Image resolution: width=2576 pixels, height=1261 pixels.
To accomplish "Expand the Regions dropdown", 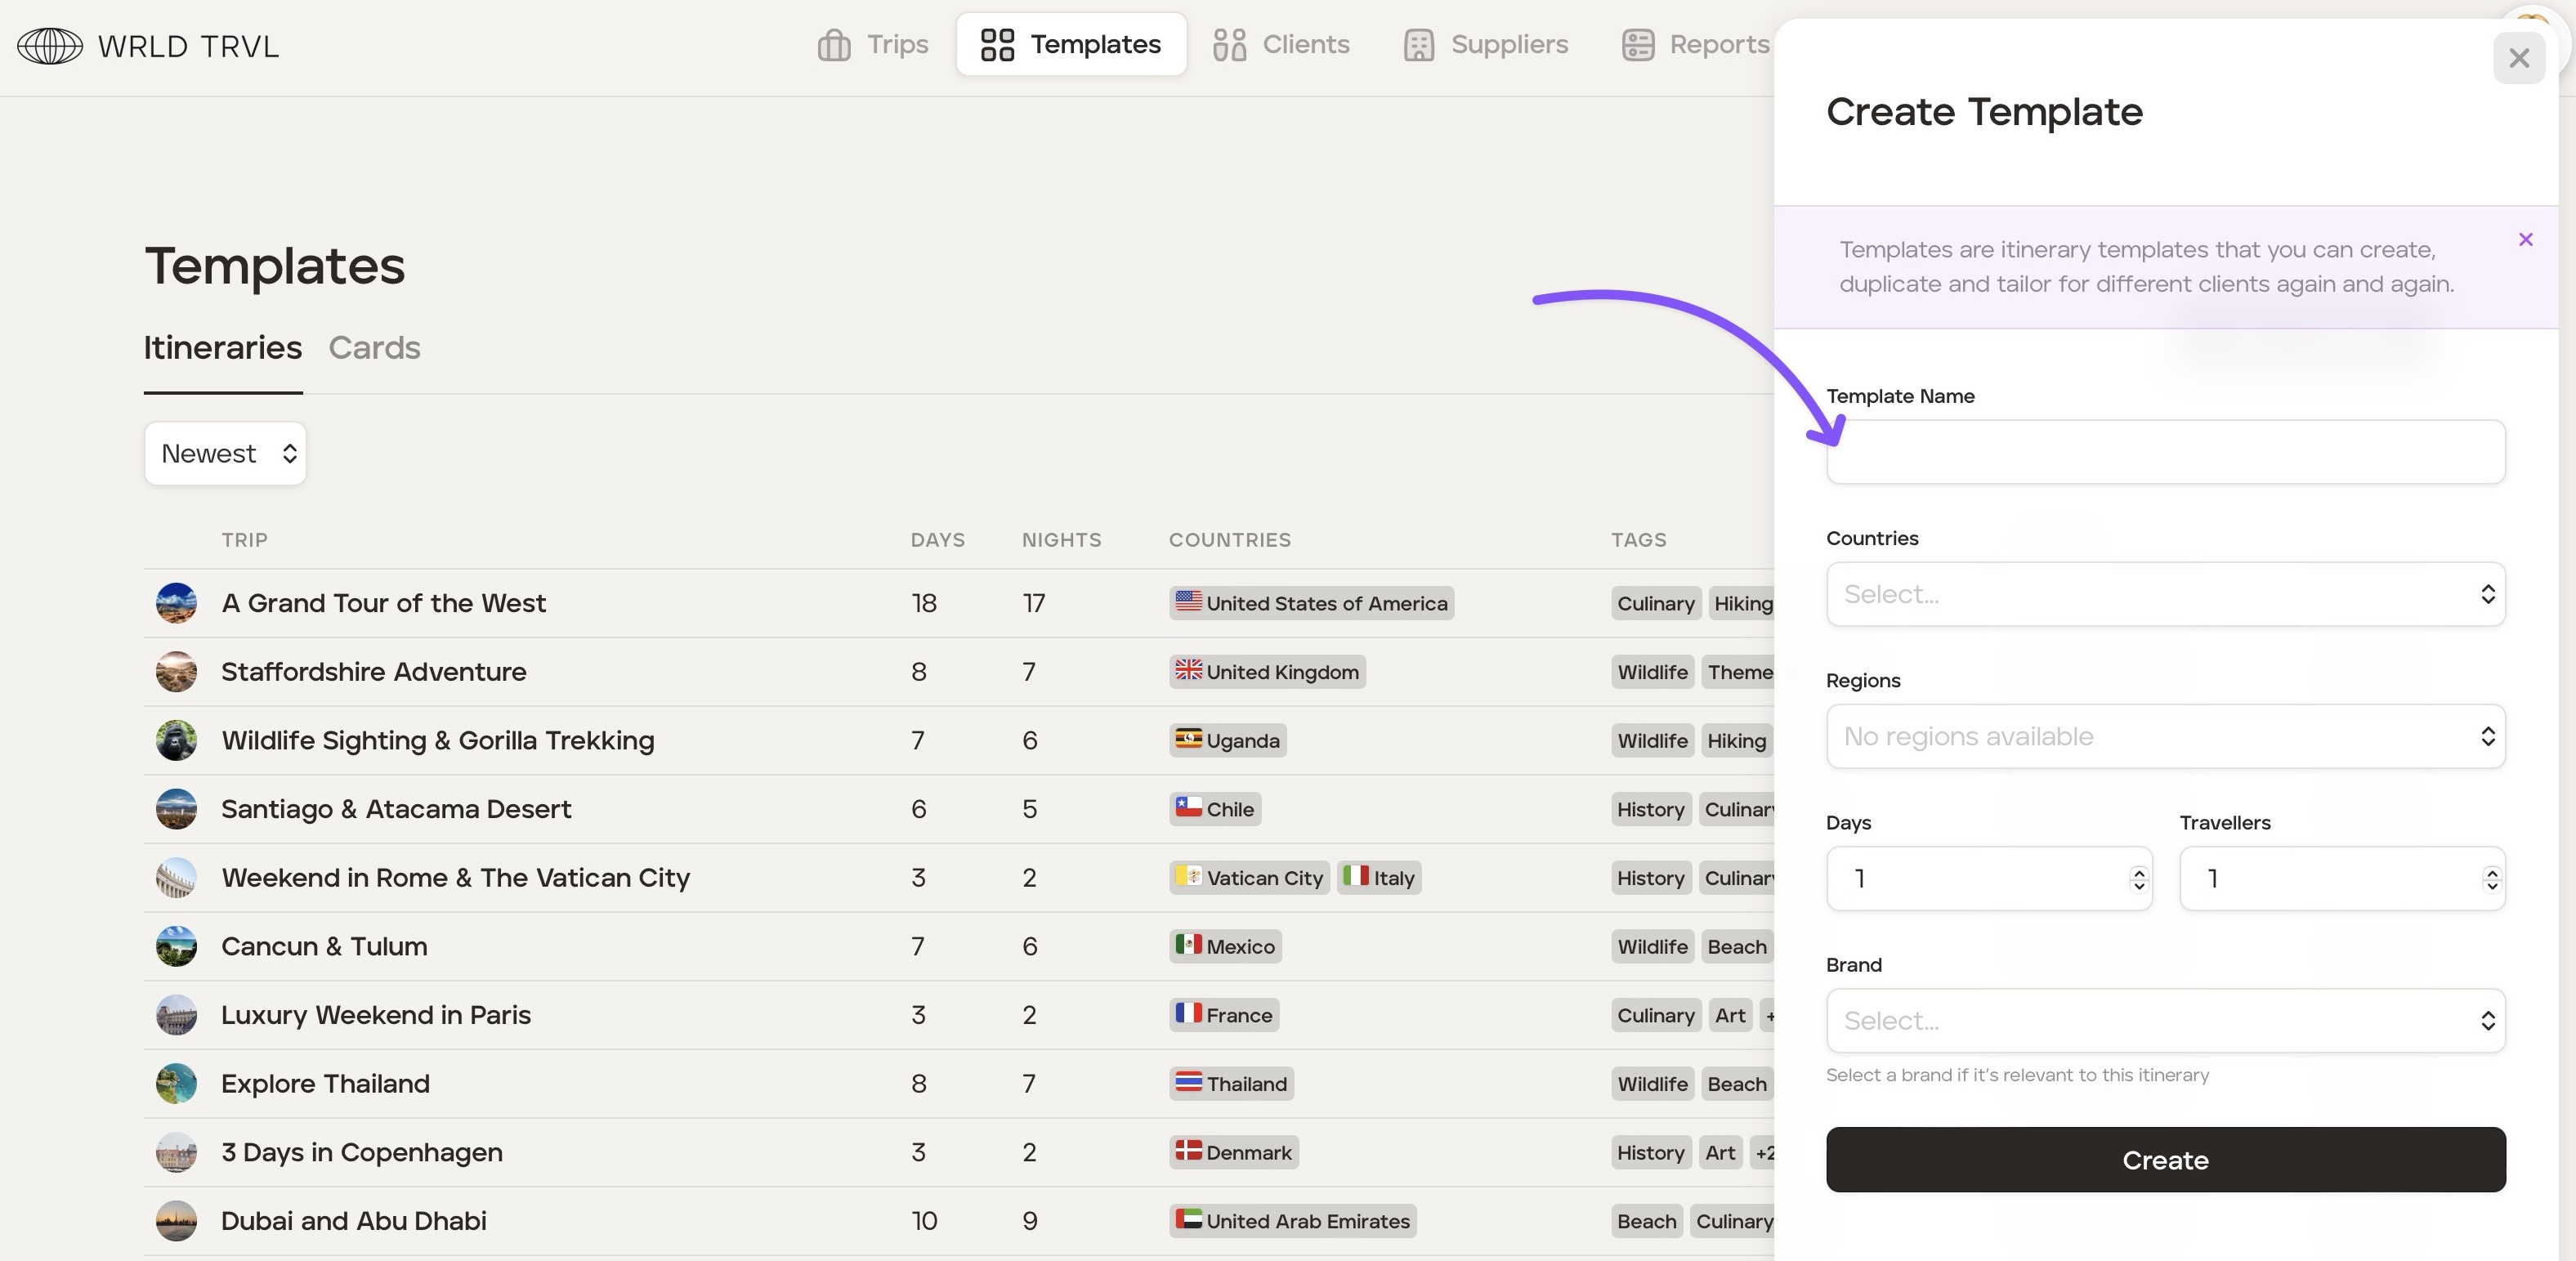I will (2165, 736).
